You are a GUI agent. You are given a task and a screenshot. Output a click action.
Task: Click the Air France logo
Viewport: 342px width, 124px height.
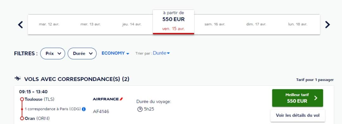click(x=108, y=99)
